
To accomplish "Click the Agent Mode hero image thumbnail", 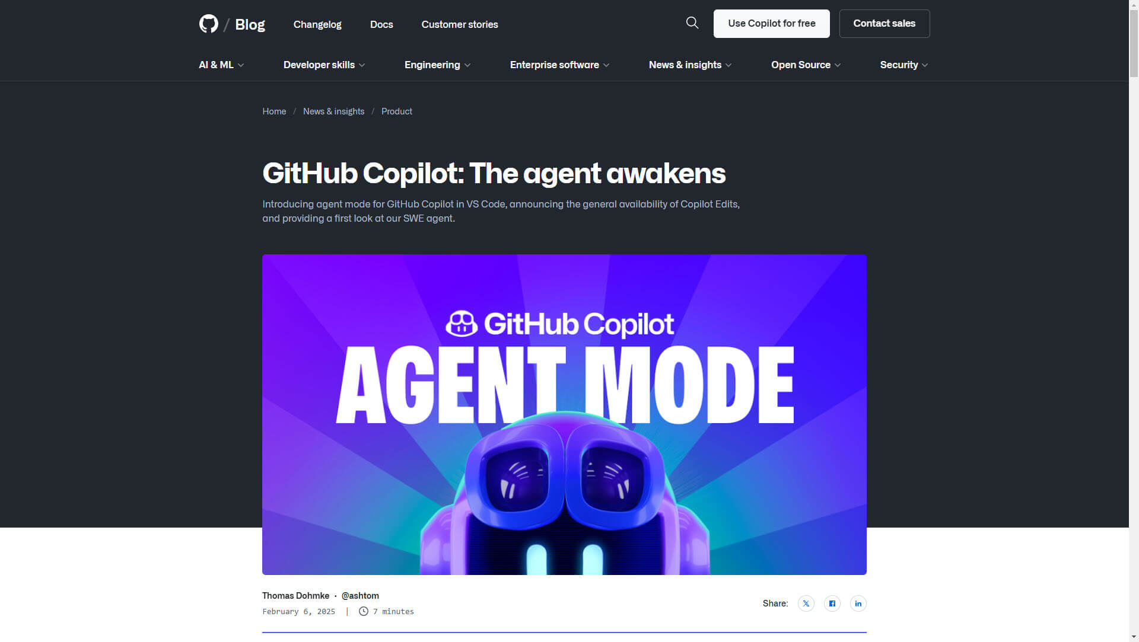I will pyautogui.click(x=564, y=414).
